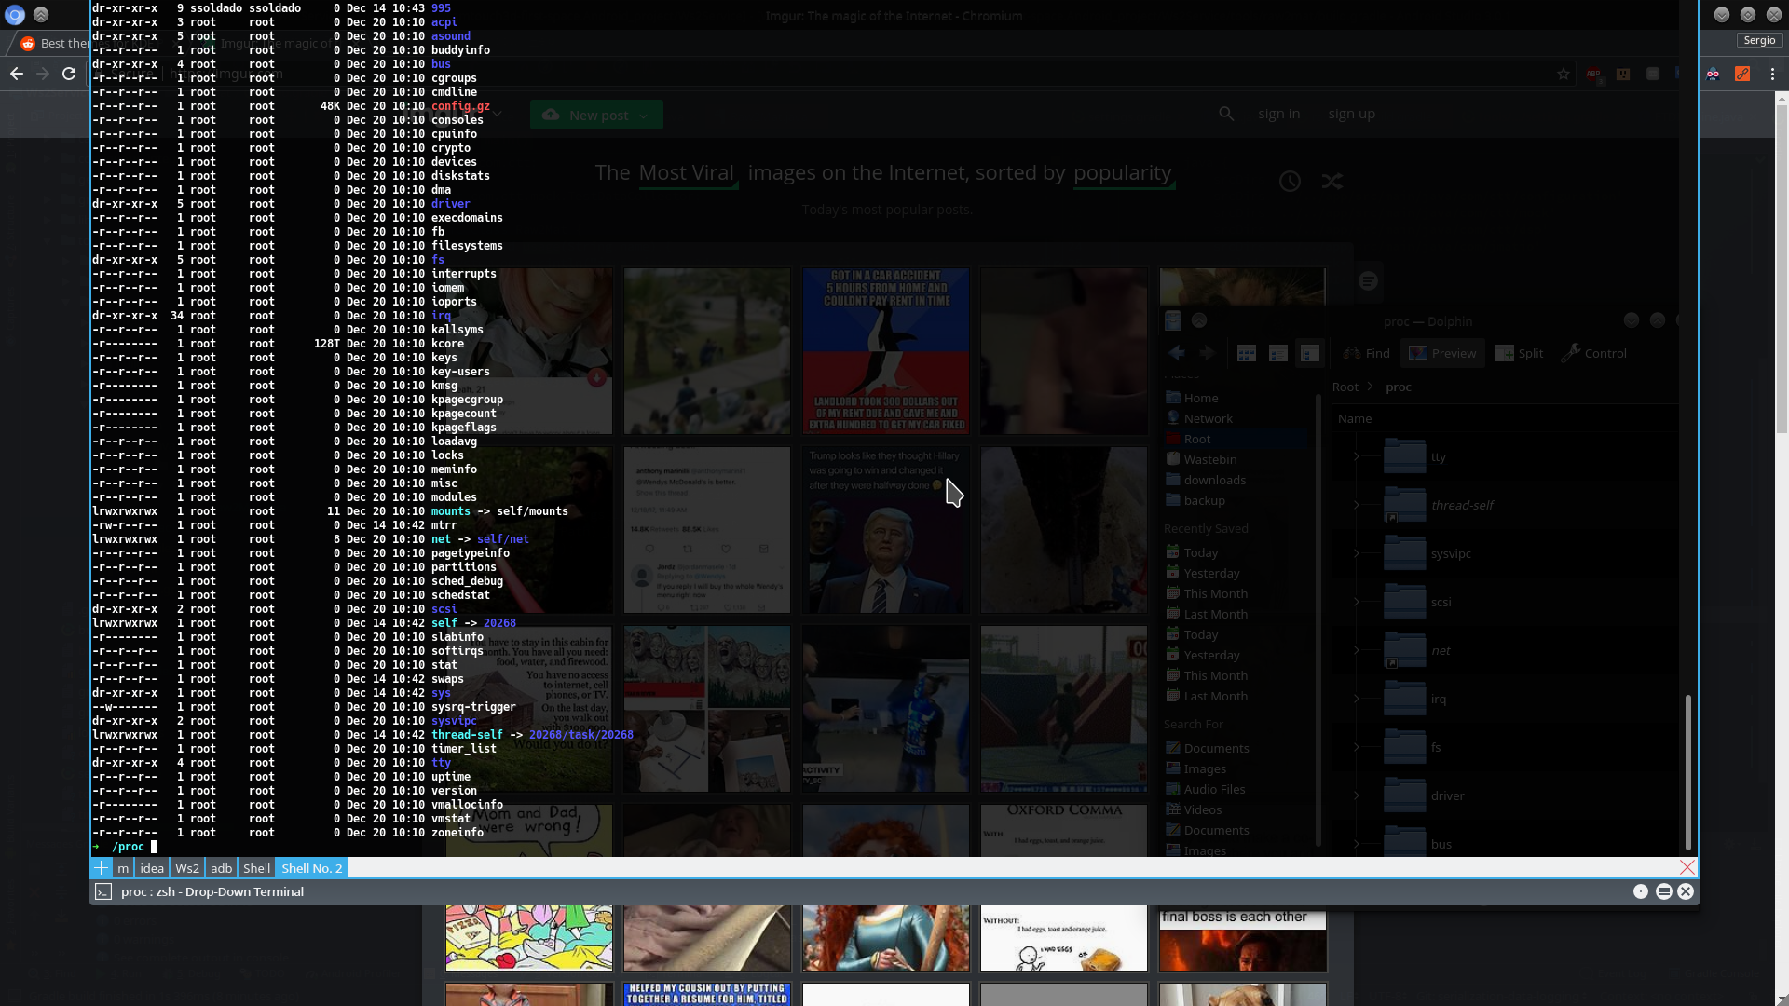Expand the 'scsi' folder in Dolphin
This screenshot has width=1789, height=1006.
1357,602
